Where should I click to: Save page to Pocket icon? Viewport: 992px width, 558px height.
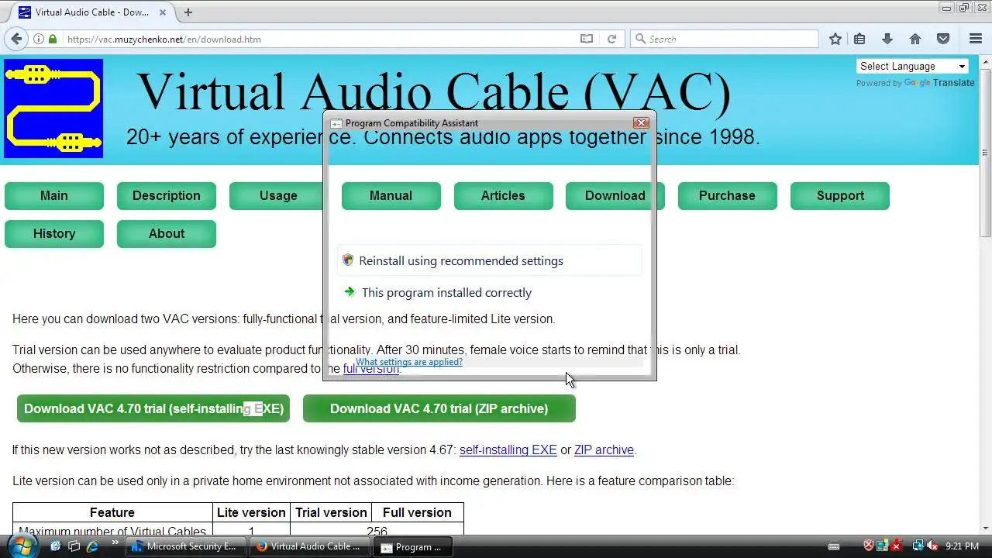tap(943, 39)
